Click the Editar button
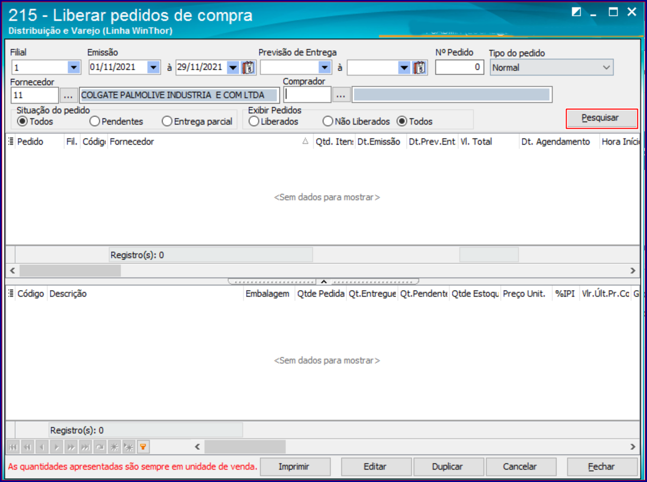The width and height of the screenshot is (647, 482). click(375, 467)
